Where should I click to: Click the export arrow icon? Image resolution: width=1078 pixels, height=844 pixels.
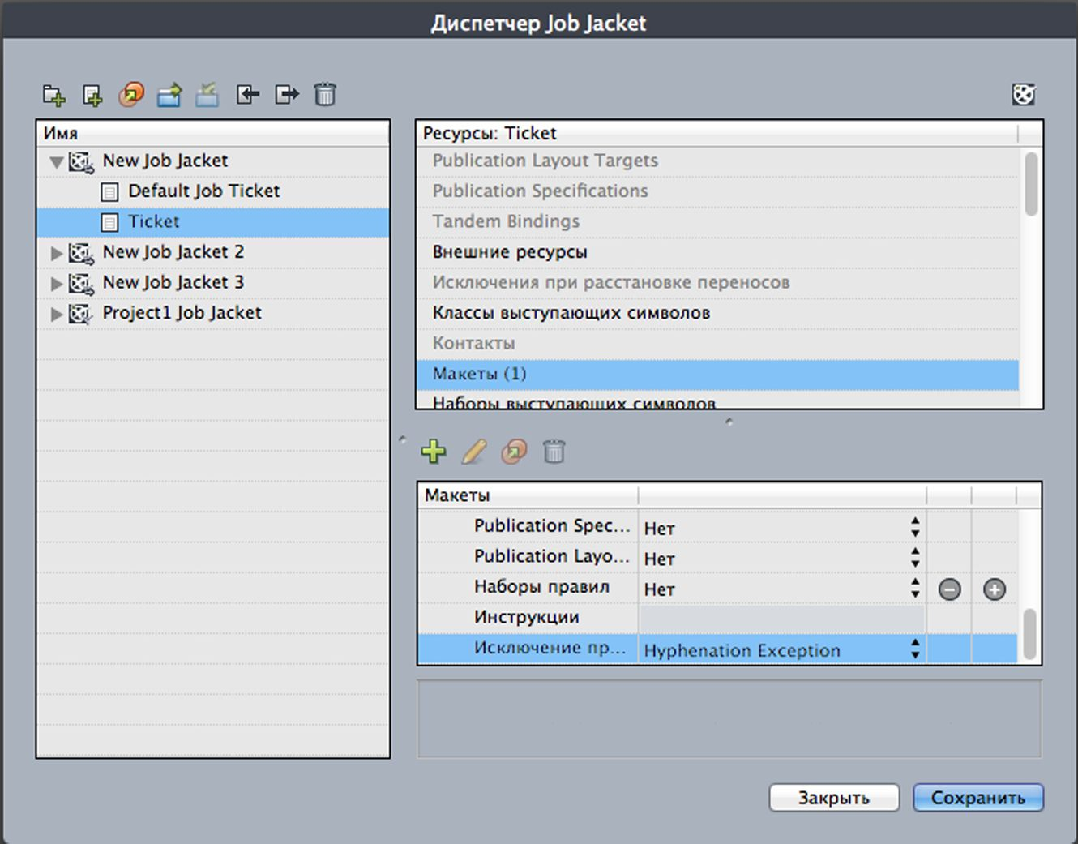[x=287, y=95]
